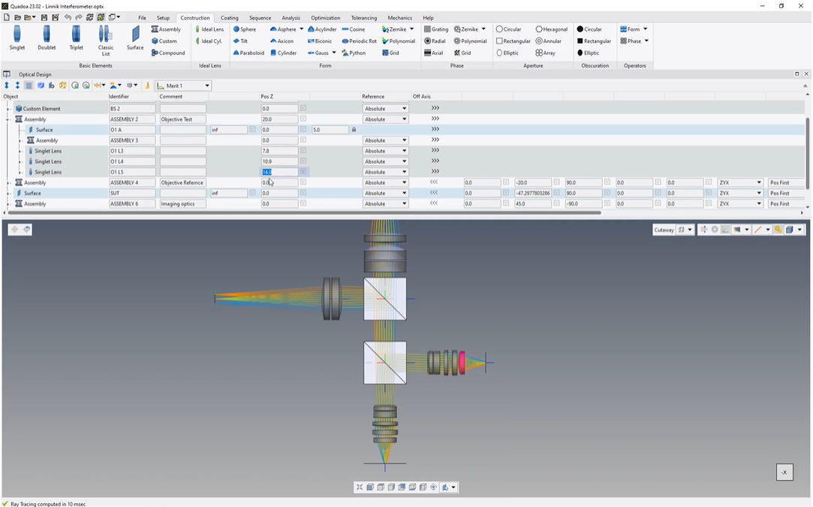Image resolution: width=813 pixels, height=507 pixels.
Task: Select the Python form
Action: click(354, 53)
